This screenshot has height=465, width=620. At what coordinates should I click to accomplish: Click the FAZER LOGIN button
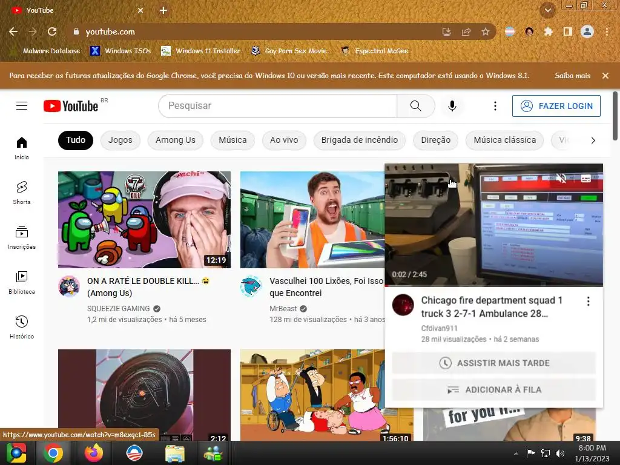coord(556,106)
